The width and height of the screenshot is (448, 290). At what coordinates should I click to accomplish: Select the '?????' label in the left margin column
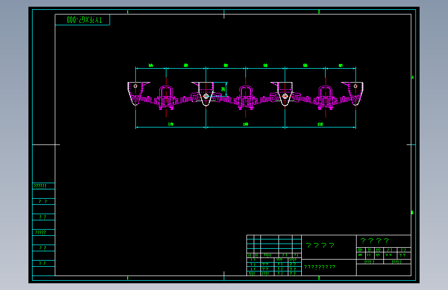[x=40, y=232]
